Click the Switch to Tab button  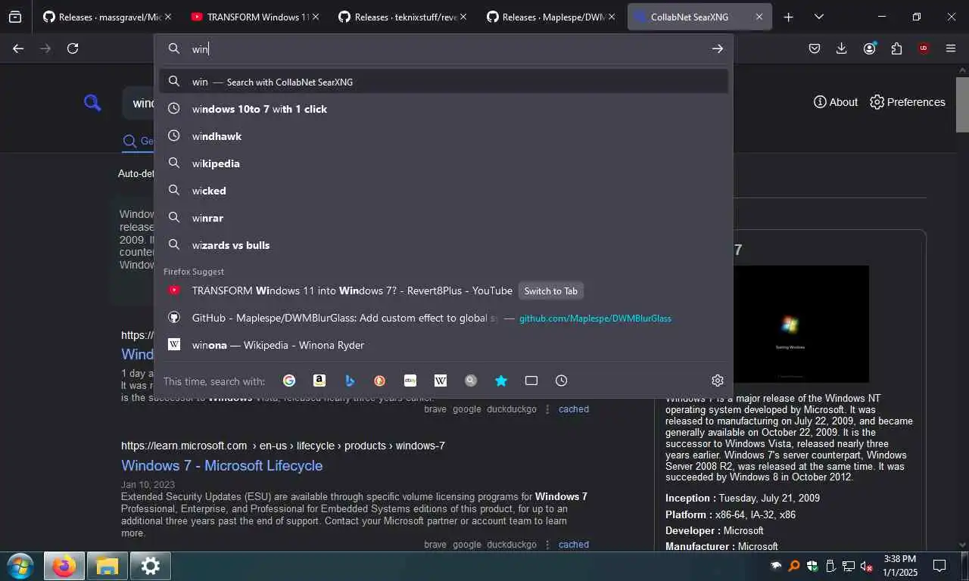(x=551, y=290)
